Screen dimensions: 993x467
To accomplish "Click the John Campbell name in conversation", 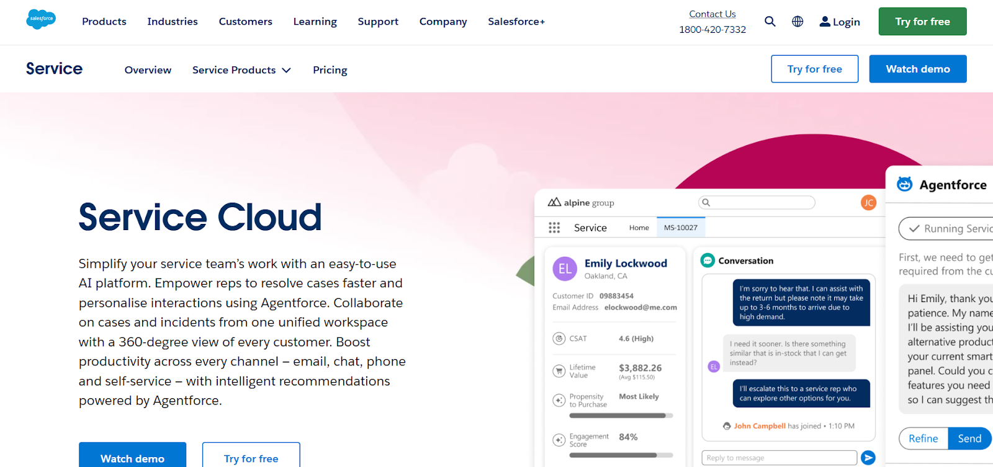I will pyautogui.click(x=760, y=426).
